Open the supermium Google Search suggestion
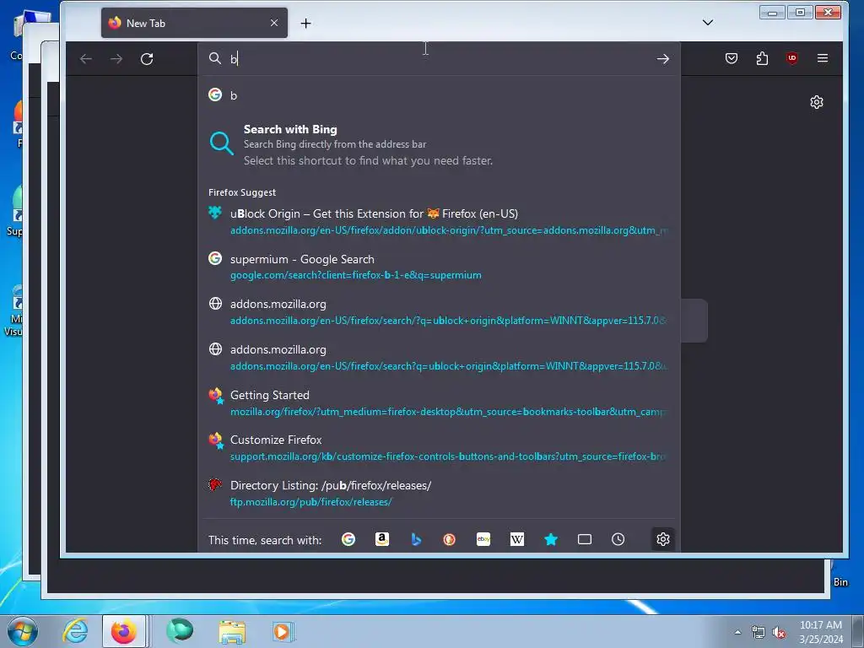 (x=439, y=267)
